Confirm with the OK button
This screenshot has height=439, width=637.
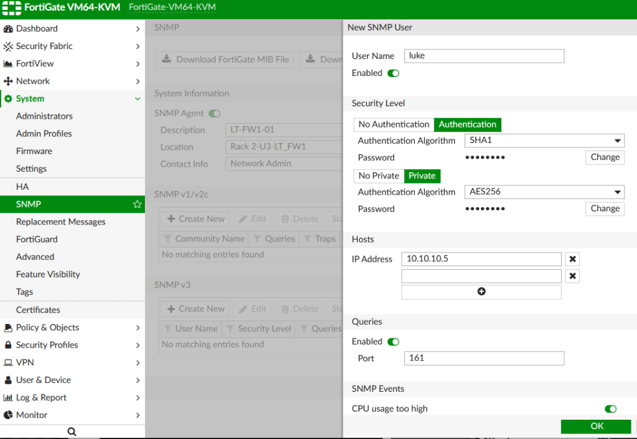click(x=596, y=426)
